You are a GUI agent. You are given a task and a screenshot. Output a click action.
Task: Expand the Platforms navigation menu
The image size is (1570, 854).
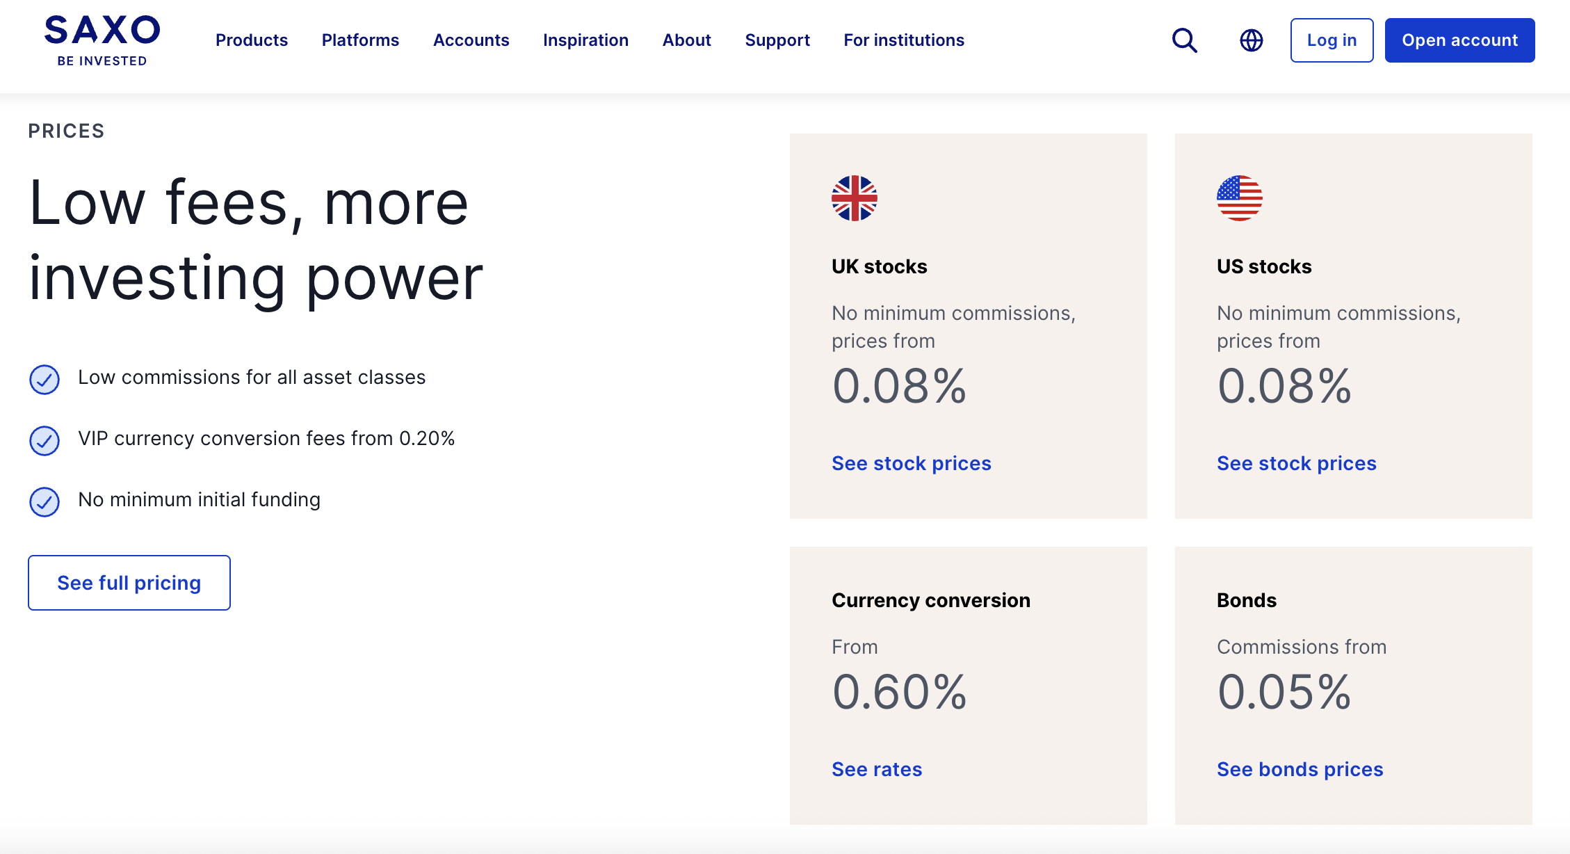360,40
